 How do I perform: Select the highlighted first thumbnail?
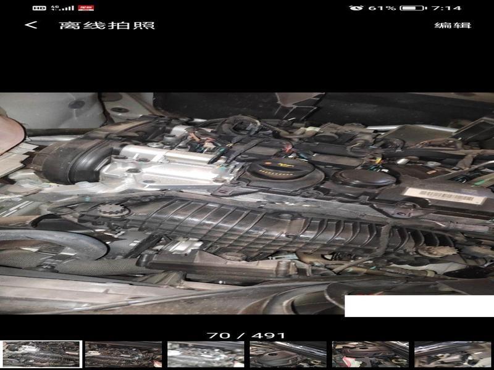tap(41, 355)
